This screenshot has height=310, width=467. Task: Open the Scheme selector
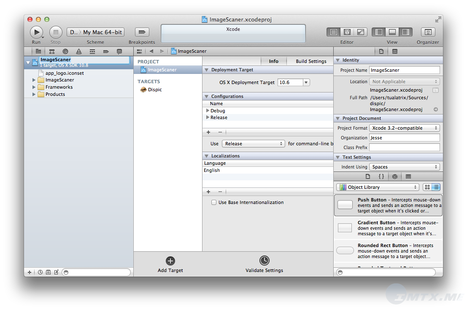click(96, 32)
